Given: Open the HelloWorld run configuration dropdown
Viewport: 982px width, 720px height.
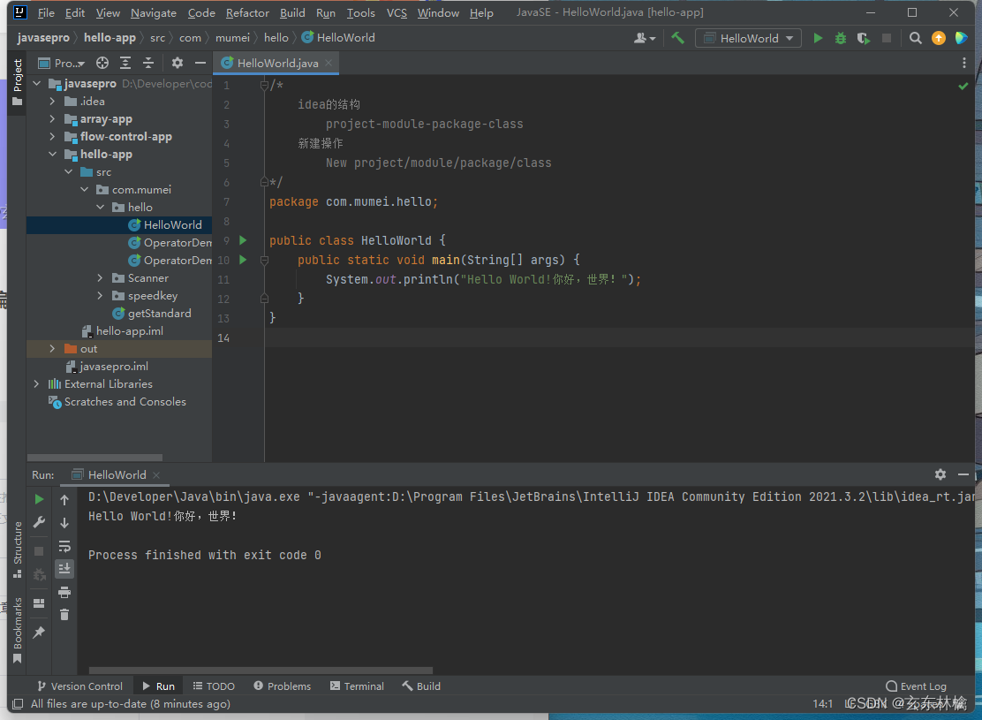Looking at the screenshot, I should point(748,38).
